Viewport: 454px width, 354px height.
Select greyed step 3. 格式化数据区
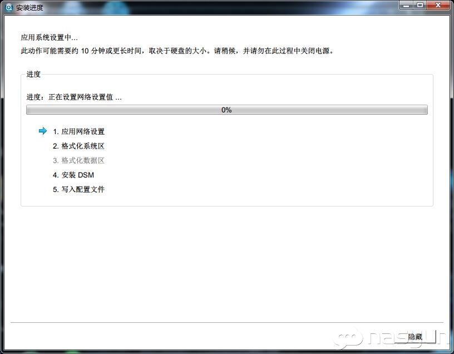(x=78, y=160)
